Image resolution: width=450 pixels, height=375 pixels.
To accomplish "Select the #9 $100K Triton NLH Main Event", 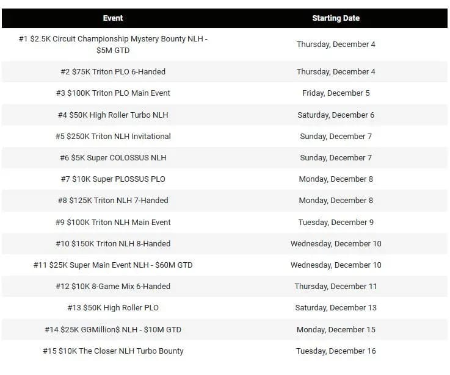I will point(113,223).
